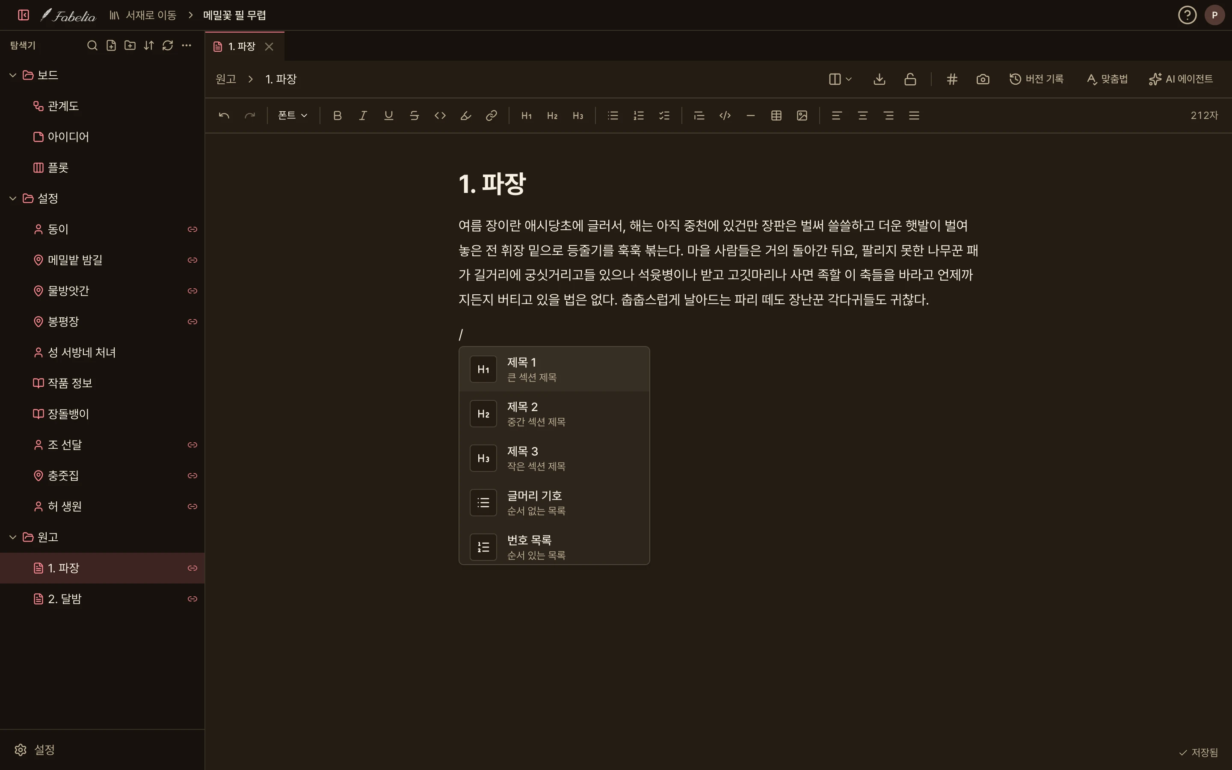
Task: Center-align the text
Action: pyautogui.click(x=862, y=115)
